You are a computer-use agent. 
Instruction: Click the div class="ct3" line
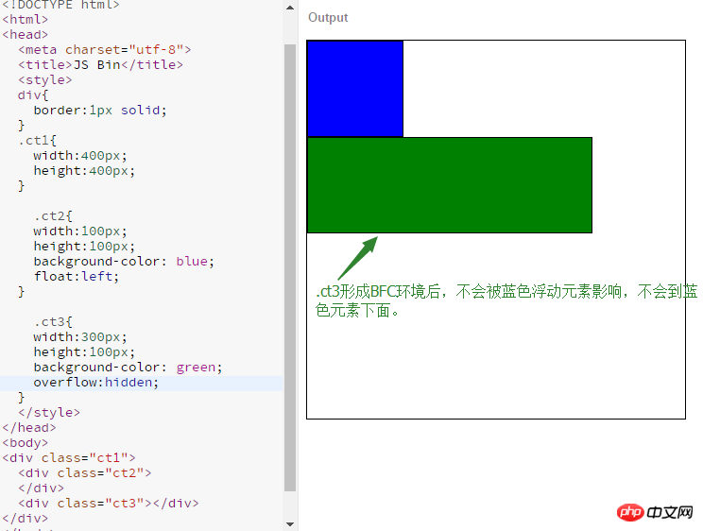pos(109,504)
